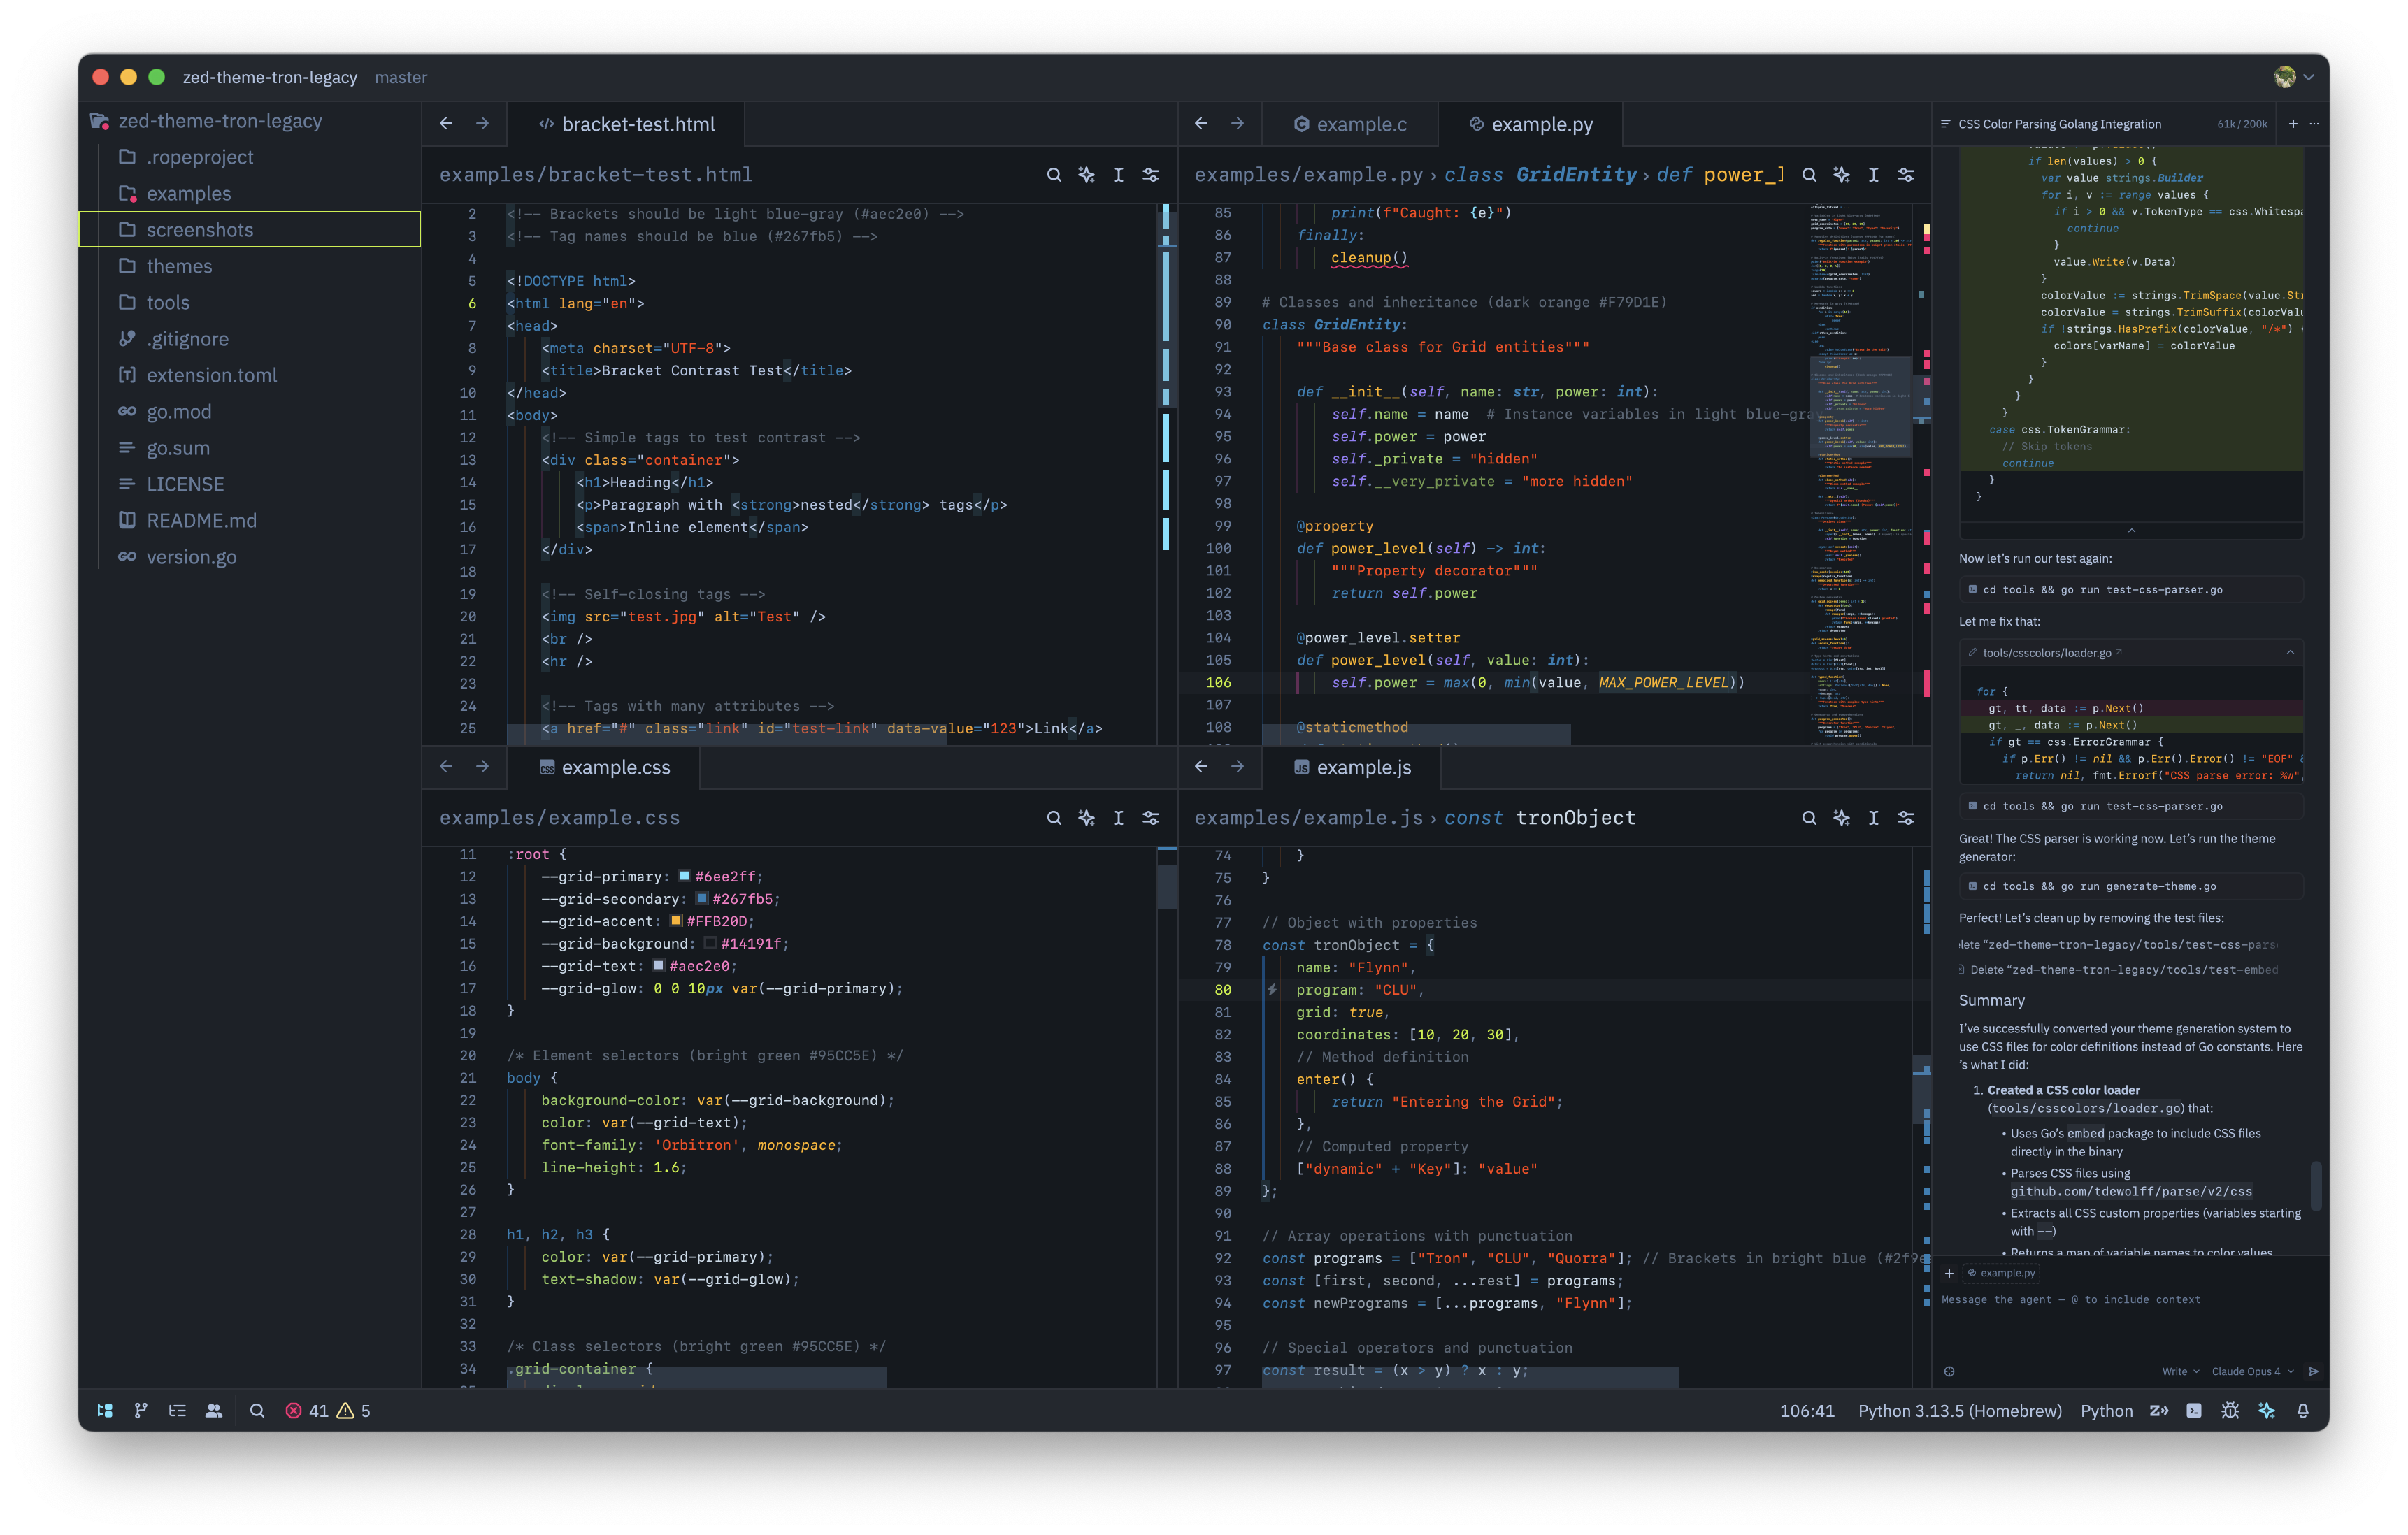
Task: Open the collaboration panel icon in the status bar
Action: point(214,1410)
